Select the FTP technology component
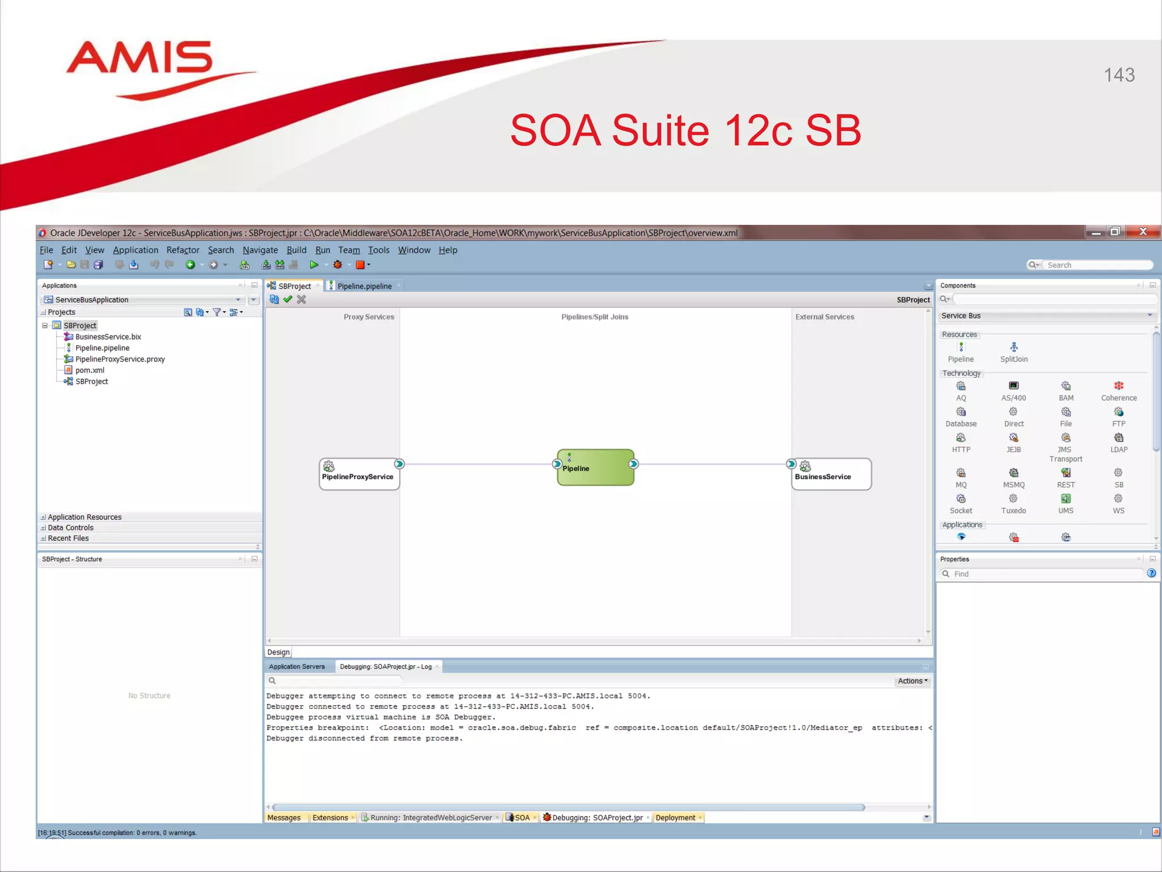Image resolution: width=1162 pixels, height=872 pixels. point(1119,417)
